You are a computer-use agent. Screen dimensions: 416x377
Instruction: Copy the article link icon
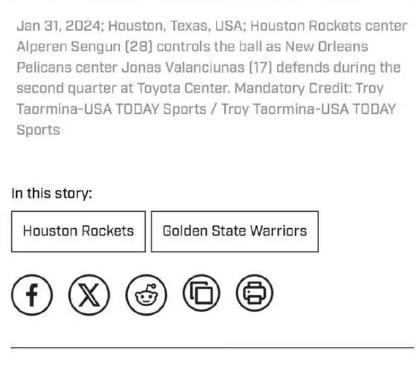pos(201,293)
